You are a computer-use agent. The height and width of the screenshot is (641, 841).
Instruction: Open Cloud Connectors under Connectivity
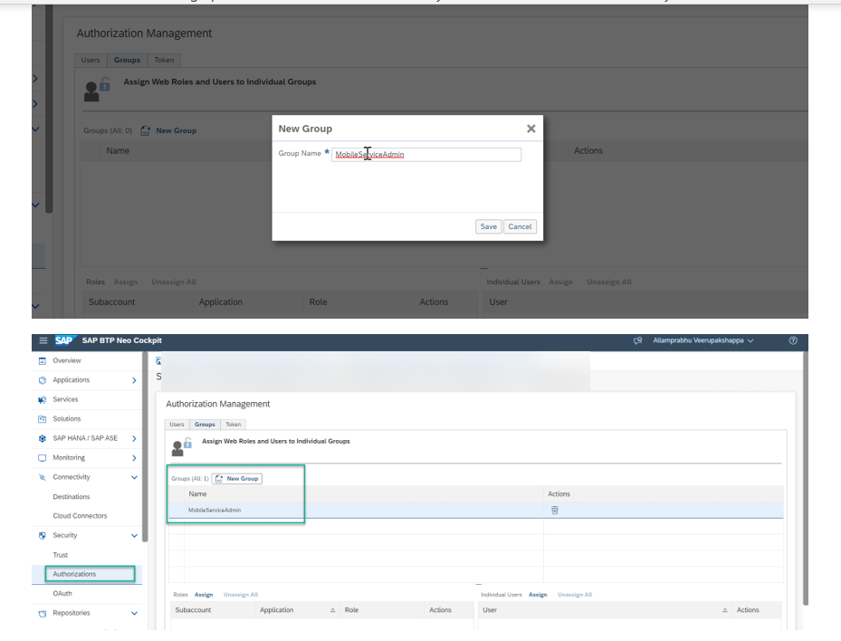[x=80, y=516]
